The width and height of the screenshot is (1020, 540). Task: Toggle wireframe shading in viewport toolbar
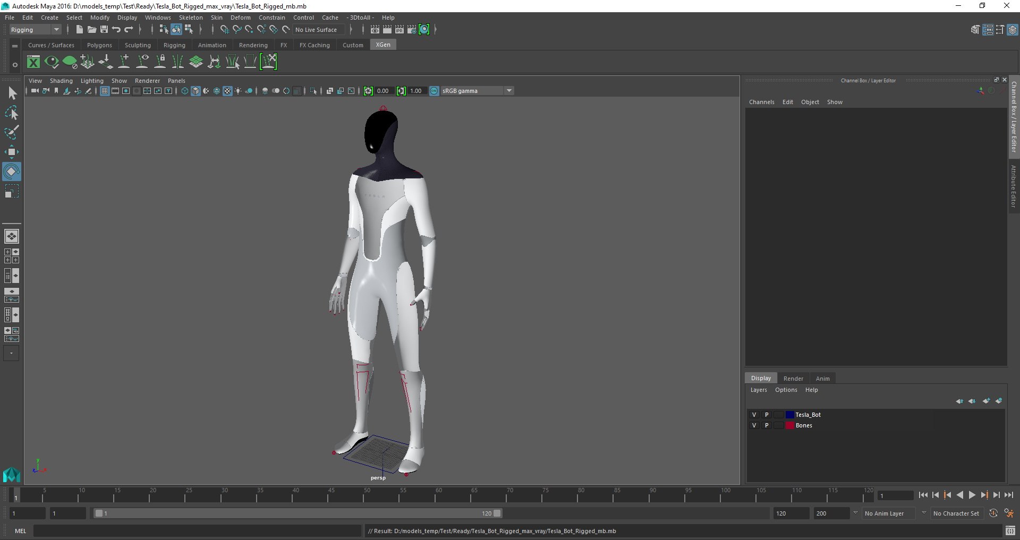pos(184,91)
